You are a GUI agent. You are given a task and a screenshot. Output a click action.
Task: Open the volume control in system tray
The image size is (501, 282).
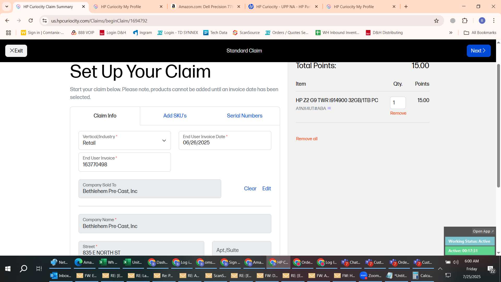456,262
